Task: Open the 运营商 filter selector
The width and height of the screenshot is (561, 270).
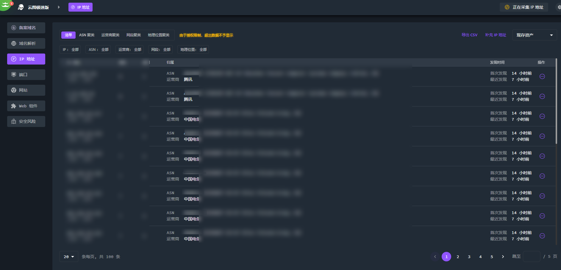Action: [130, 50]
